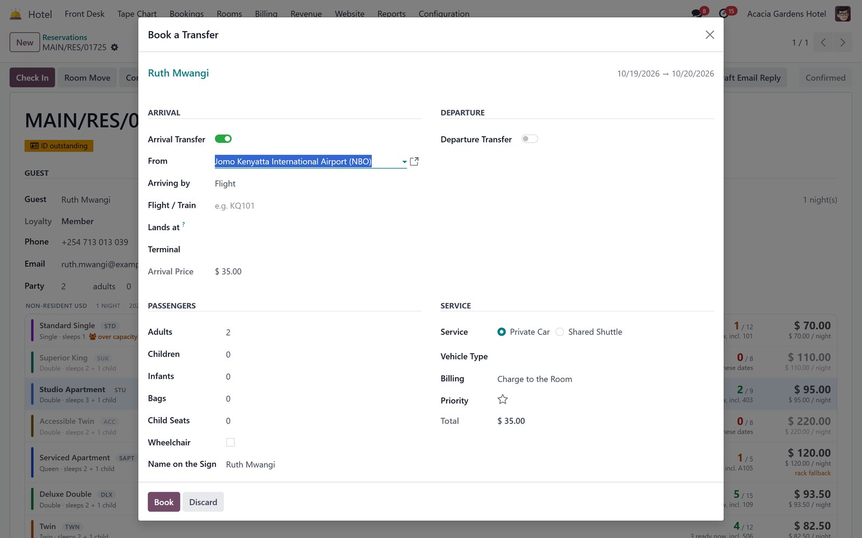Open external link for From location

[414, 161]
